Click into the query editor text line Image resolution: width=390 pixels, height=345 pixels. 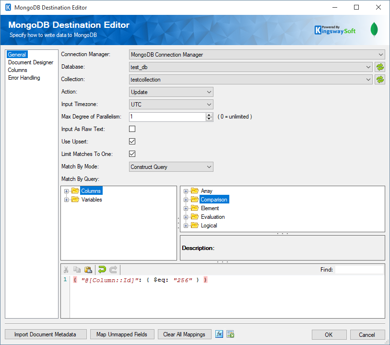[x=140, y=280]
